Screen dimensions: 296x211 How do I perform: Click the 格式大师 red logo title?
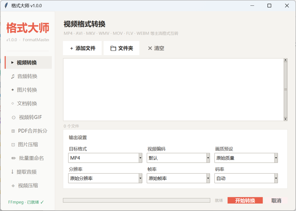[x=28, y=28]
